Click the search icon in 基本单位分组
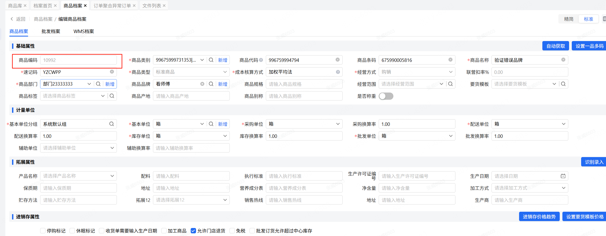 (112, 124)
